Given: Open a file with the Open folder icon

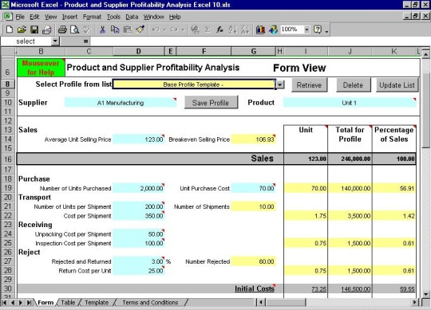Looking at the screenshot, I should [x=22, y=29].
